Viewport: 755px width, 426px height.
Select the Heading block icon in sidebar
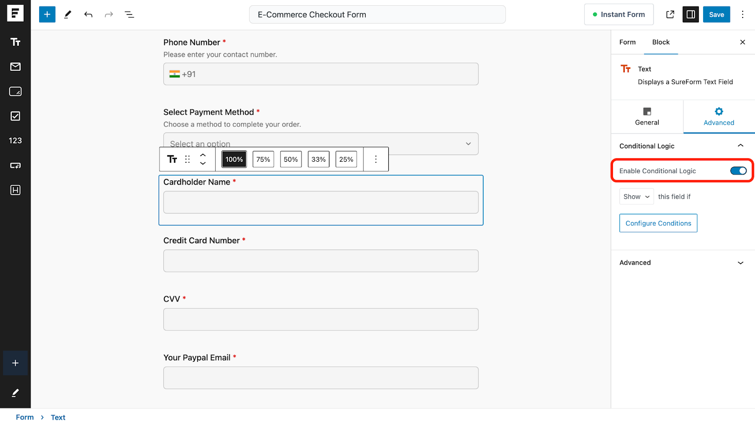point(16,190)
